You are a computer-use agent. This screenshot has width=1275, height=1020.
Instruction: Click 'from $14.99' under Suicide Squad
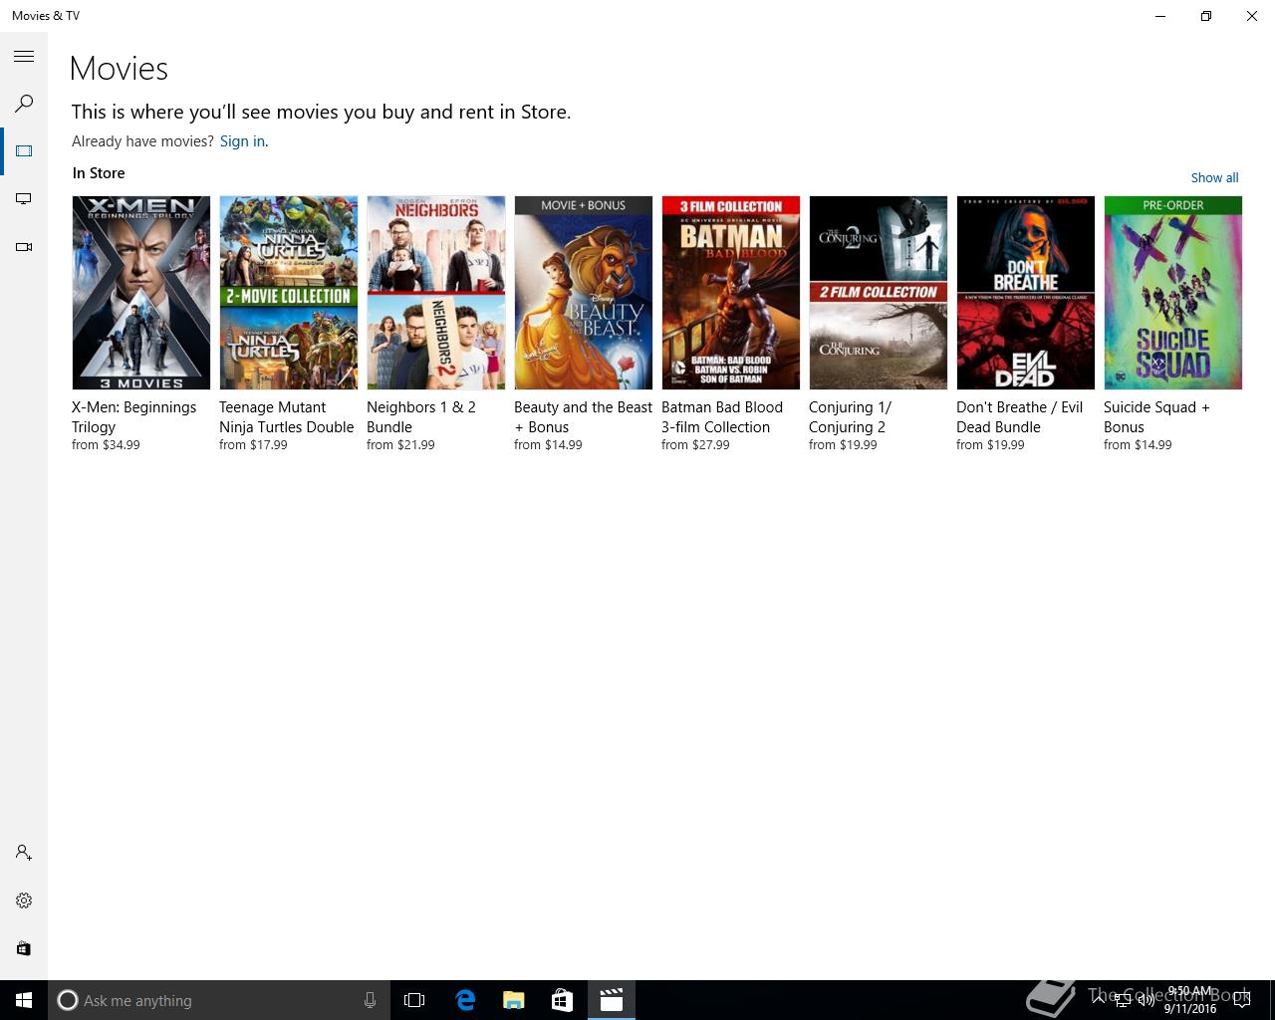pyautogui.click(x=1138, y=445)
